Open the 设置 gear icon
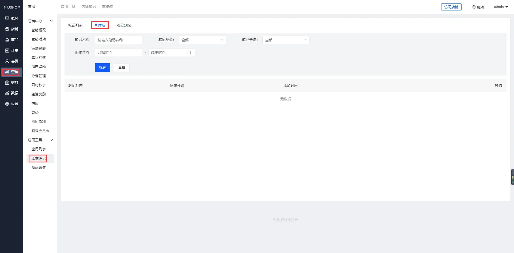 click(x=7, y=104)
